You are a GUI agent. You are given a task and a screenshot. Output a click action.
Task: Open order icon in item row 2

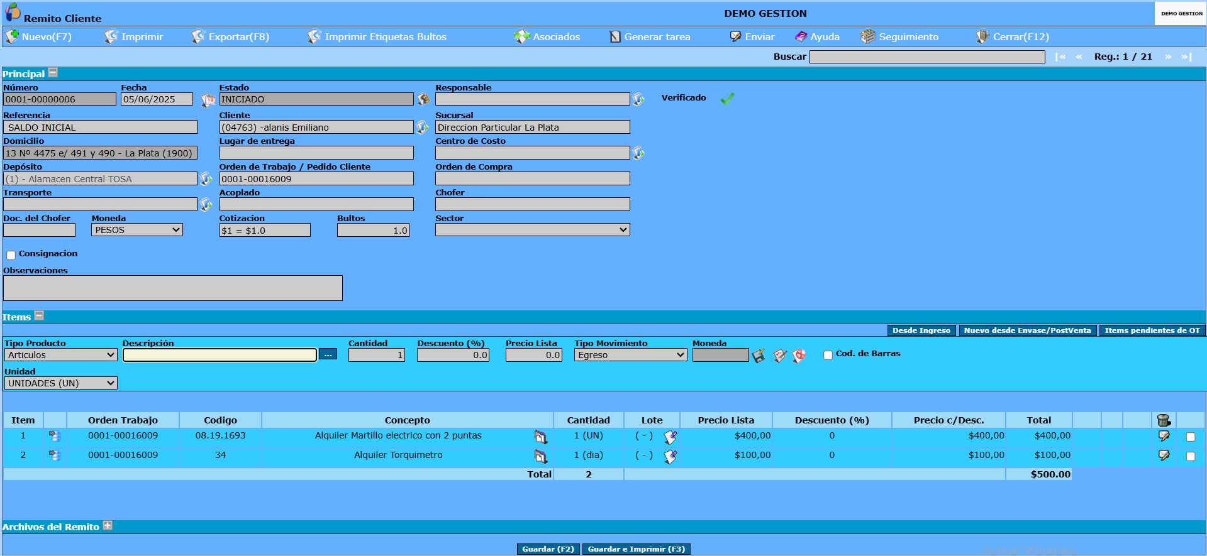55,455
